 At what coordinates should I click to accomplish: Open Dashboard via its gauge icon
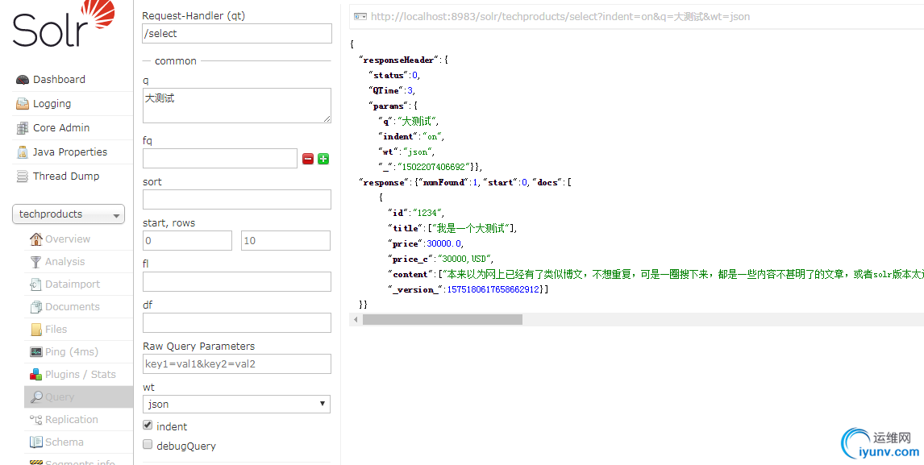(23, 80)
